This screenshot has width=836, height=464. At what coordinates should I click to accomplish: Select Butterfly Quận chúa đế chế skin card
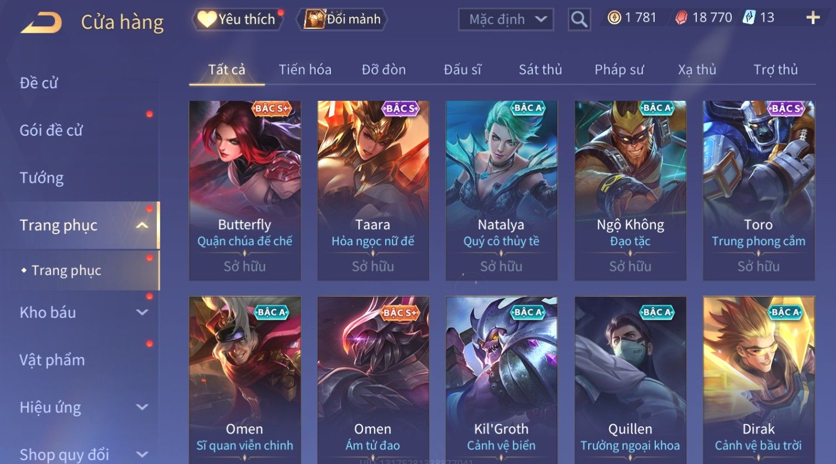click(x=245, y=190)
